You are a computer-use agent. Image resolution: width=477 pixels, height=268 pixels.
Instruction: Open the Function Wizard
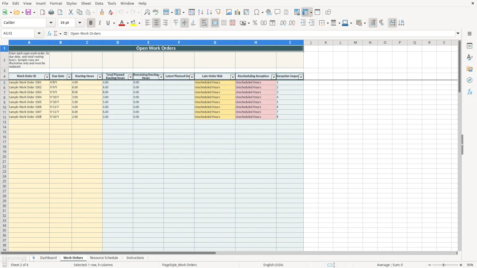click(x=49, y=34)
